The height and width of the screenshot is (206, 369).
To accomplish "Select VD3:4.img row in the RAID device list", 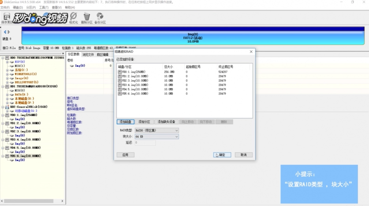I will pyautogui.click(x=135, y=85).
